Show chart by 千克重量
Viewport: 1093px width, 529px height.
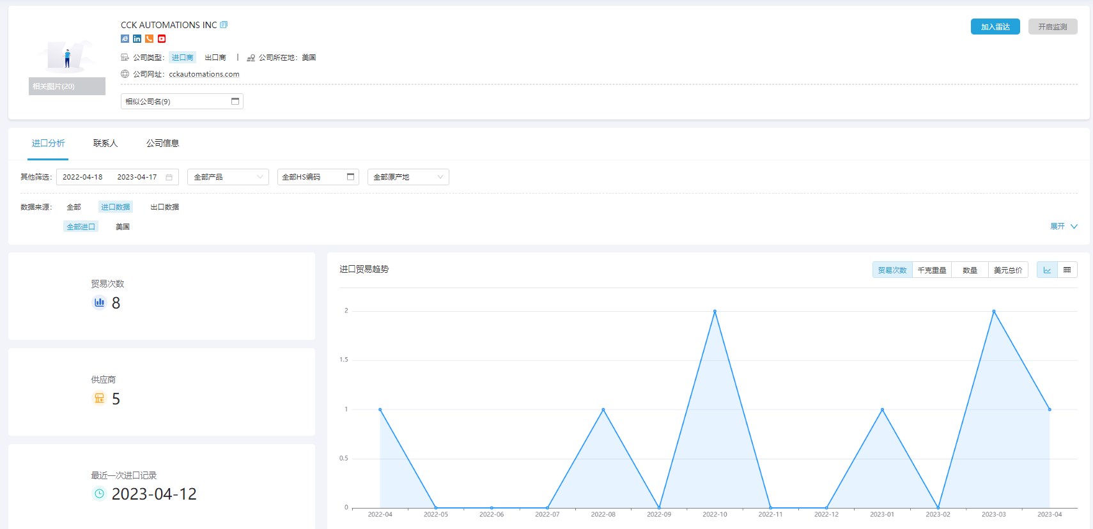click(932, 270)
